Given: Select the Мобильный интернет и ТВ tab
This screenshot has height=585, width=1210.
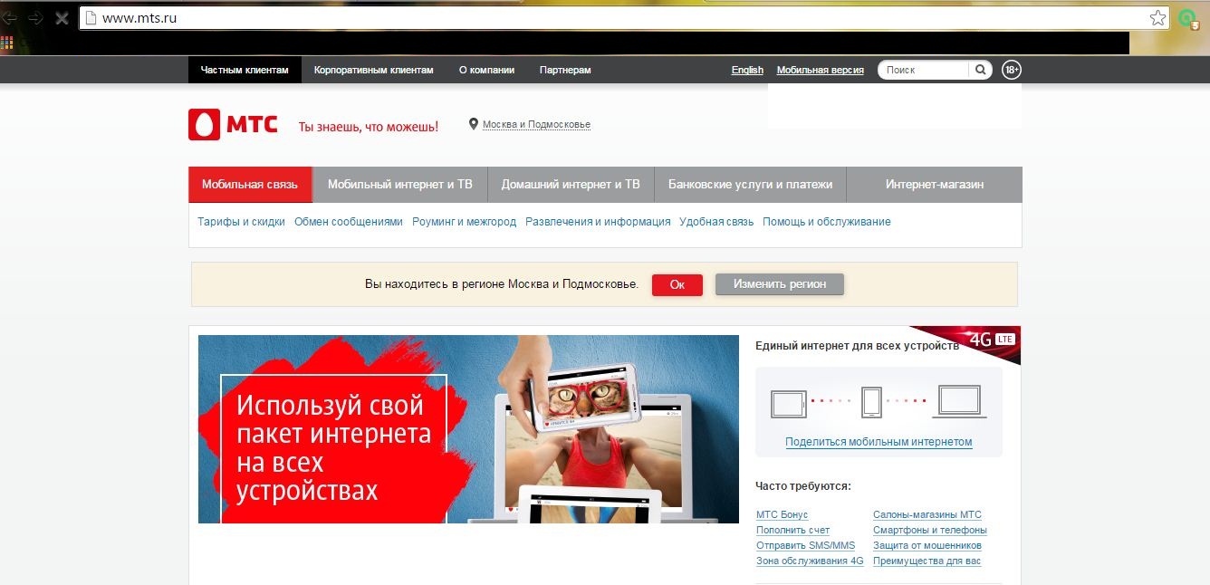Looking at the screenshot, I should pyautogui.click(x=401, y=184).
